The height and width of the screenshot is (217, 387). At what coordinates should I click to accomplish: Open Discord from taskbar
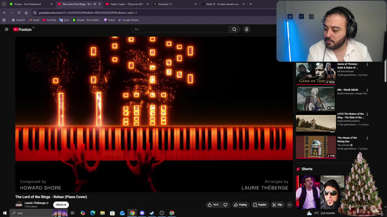click(142, 213)
